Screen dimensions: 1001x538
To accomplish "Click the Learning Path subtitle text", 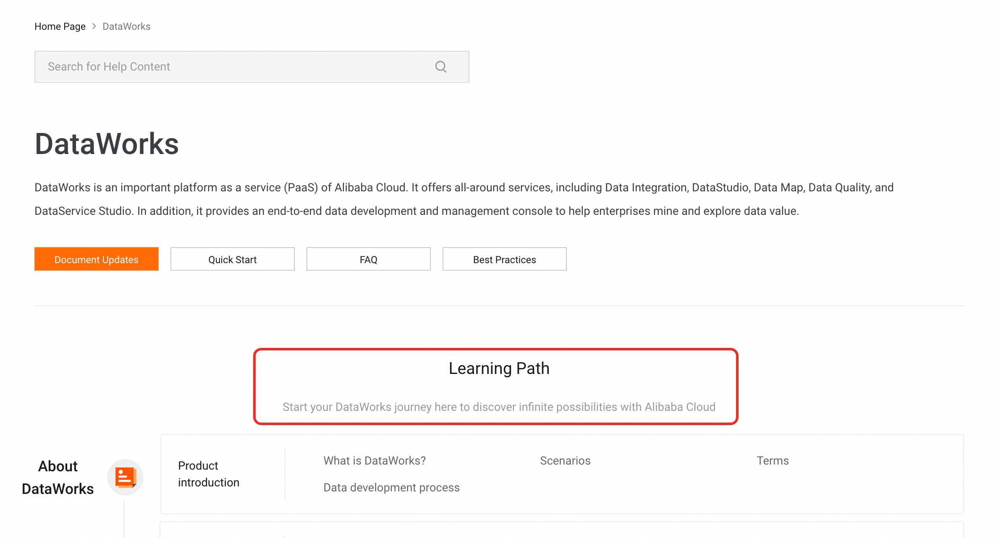I will tap(499, 407).
